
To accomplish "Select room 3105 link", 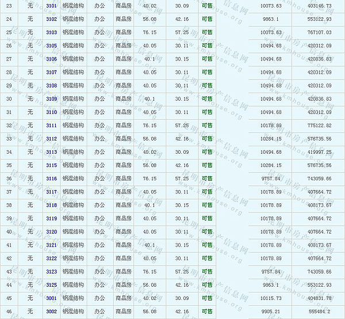I will click(x=51, y=45).
